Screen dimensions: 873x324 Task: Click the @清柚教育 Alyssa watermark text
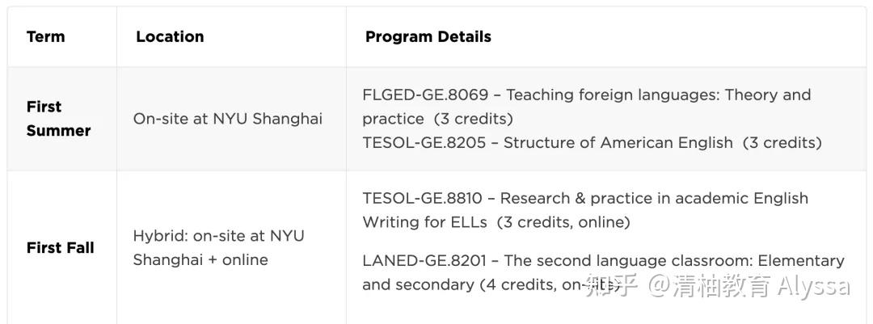click(749, 286)
